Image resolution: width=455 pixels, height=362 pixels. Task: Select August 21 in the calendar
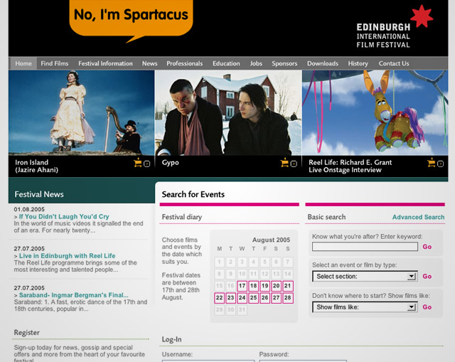point(287,286)
